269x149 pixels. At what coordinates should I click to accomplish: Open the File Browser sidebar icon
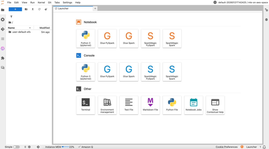pos(3,10)
